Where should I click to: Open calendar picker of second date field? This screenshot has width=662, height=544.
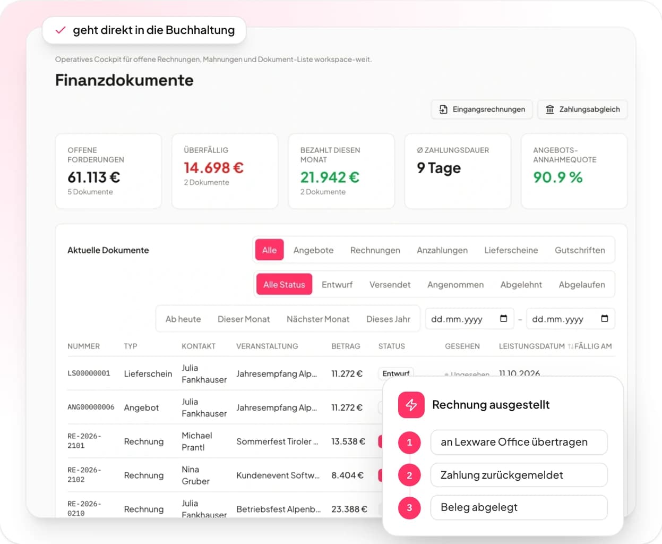pos(605,319)
